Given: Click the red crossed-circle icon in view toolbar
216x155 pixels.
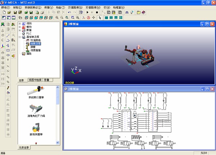Looking at the screenshot, I should tap(89, 18).
